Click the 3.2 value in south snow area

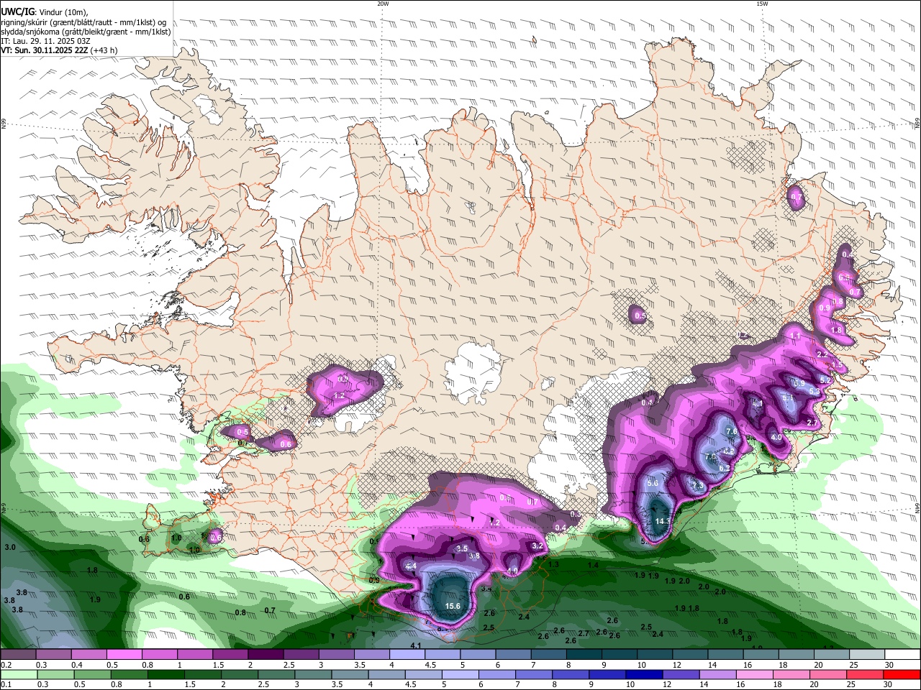(x=537, y=546)
